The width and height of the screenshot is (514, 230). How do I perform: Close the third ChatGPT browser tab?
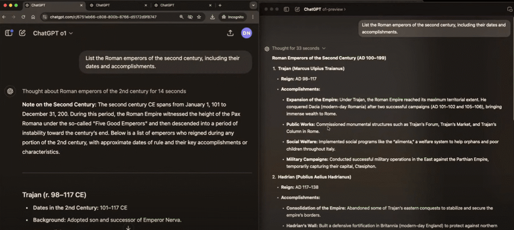210,5
